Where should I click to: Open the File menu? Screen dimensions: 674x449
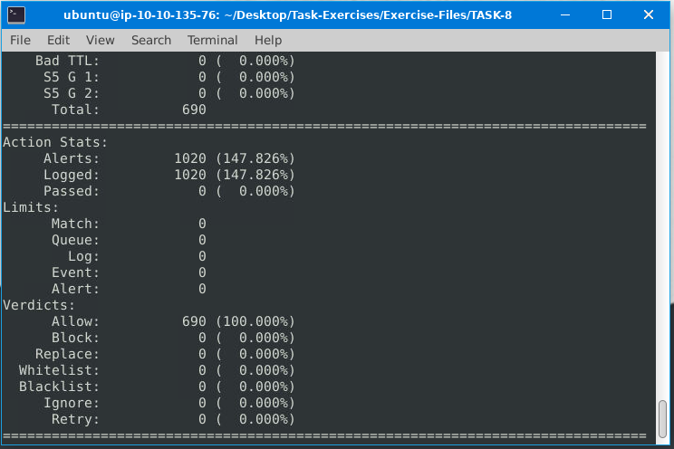[x=20, y=40]
